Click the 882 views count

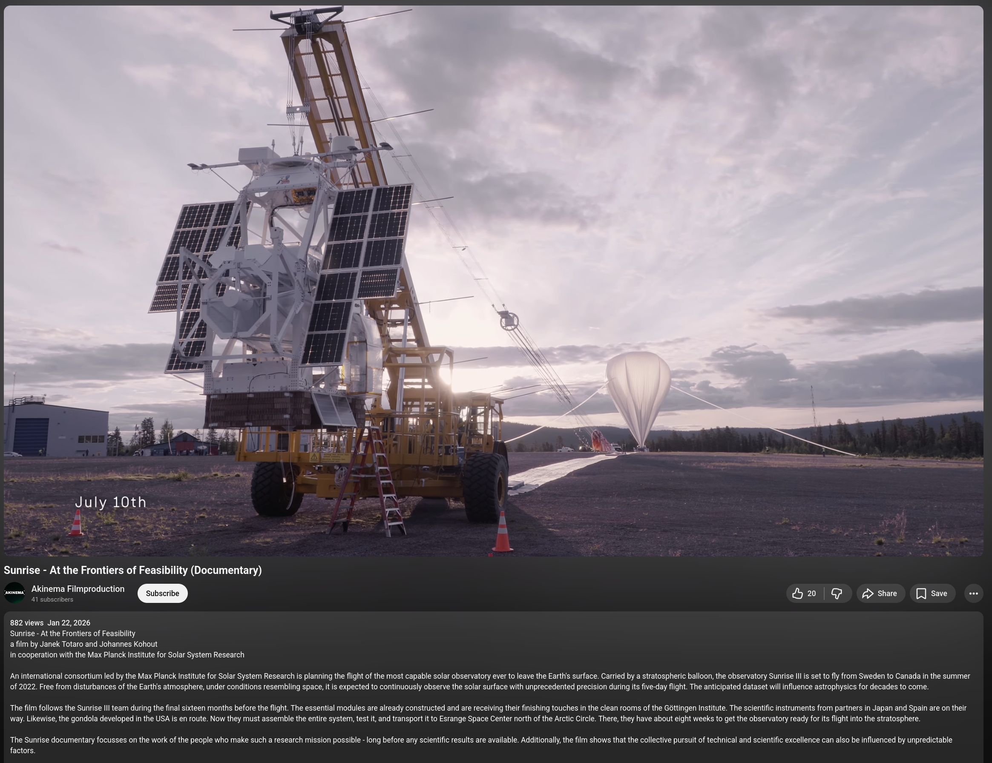click(27, 623)
